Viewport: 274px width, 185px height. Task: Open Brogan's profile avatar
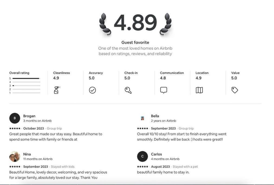(x=15, y=118)
